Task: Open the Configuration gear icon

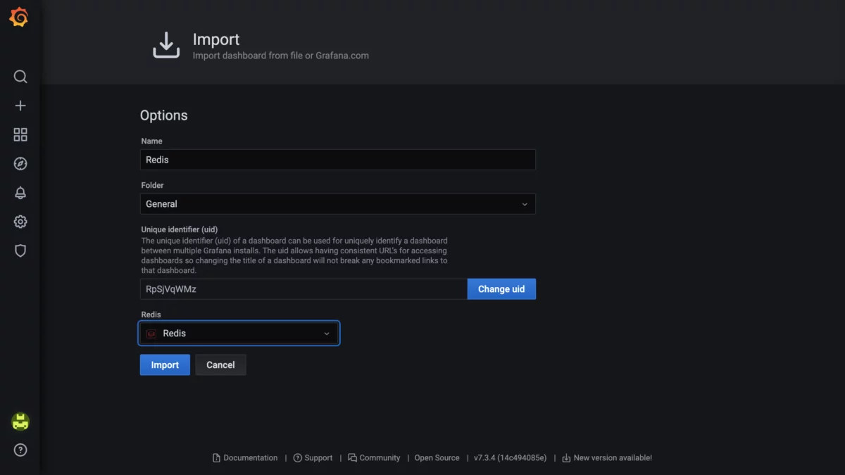Action: click(20, 222)
